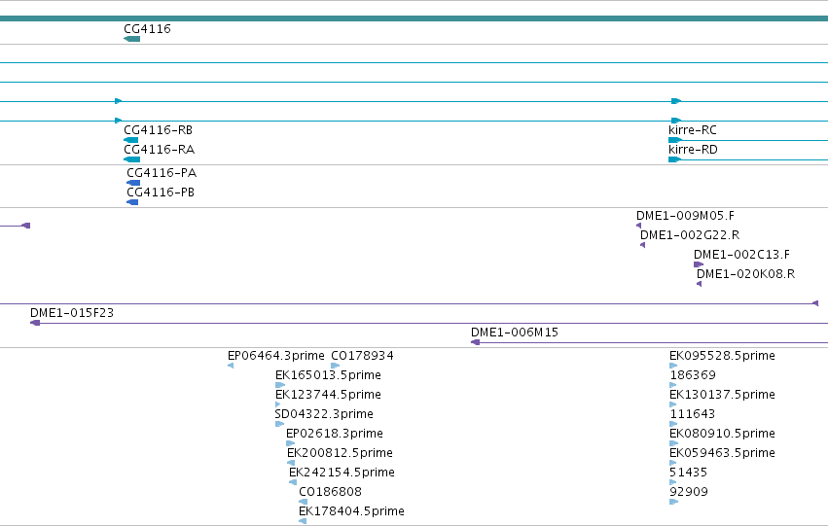Select the CG4116 gene glyph
This screenshot has height=526, width=828.
[132, 39]
